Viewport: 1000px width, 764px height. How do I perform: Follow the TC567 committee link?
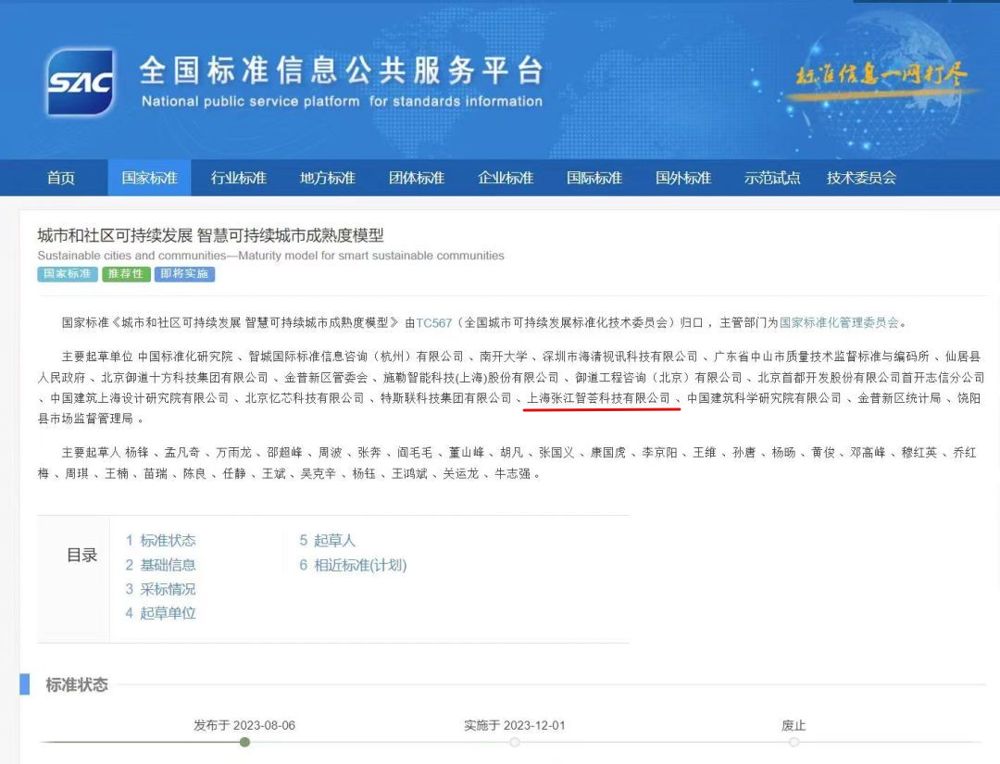433,323
